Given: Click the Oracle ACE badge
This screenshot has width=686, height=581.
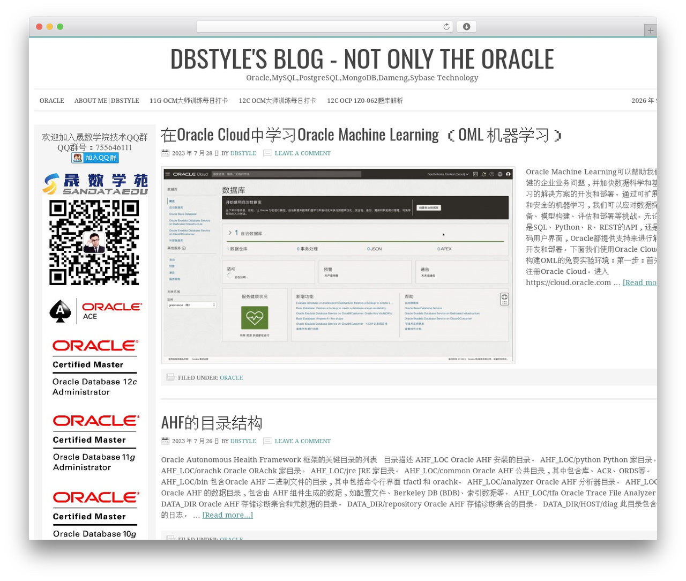Looking at the screenshot, I should point(95,311).
